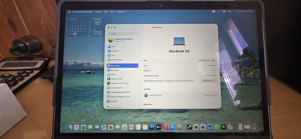Select Дисплеи in settings sidebar

[123, 70]
